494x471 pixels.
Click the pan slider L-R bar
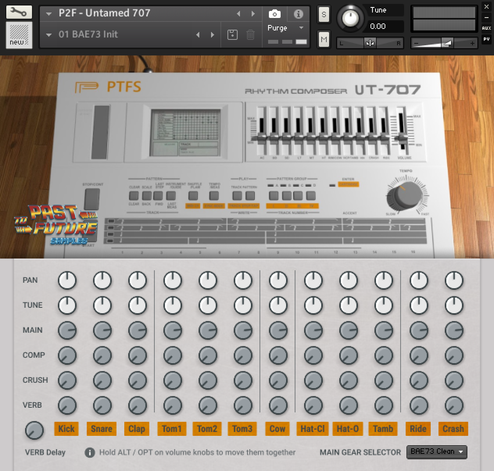click(x=370, y=43)
